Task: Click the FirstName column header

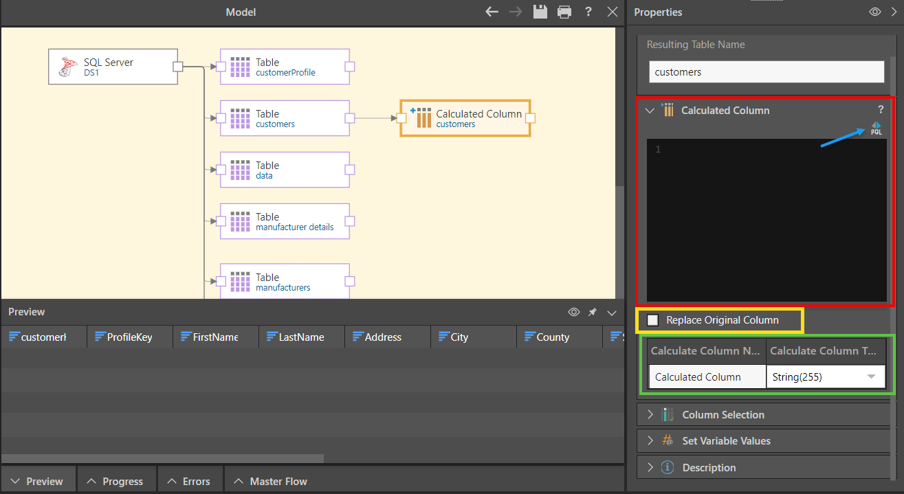Action: [x=214, y=337]
